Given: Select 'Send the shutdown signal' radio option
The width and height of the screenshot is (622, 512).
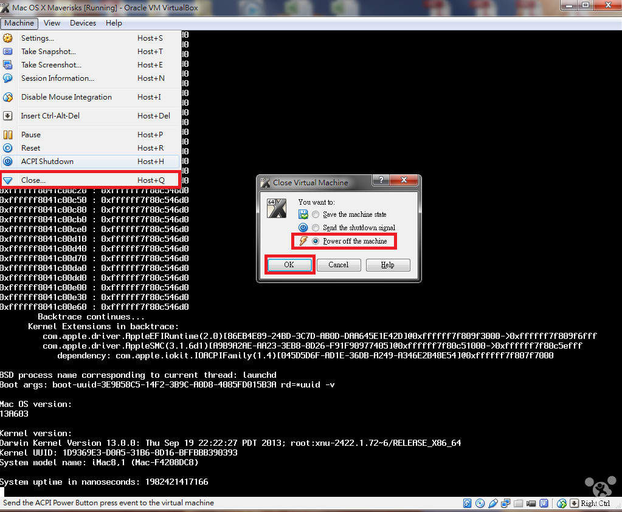Looking at the screenshot, I should coord(315,228).
